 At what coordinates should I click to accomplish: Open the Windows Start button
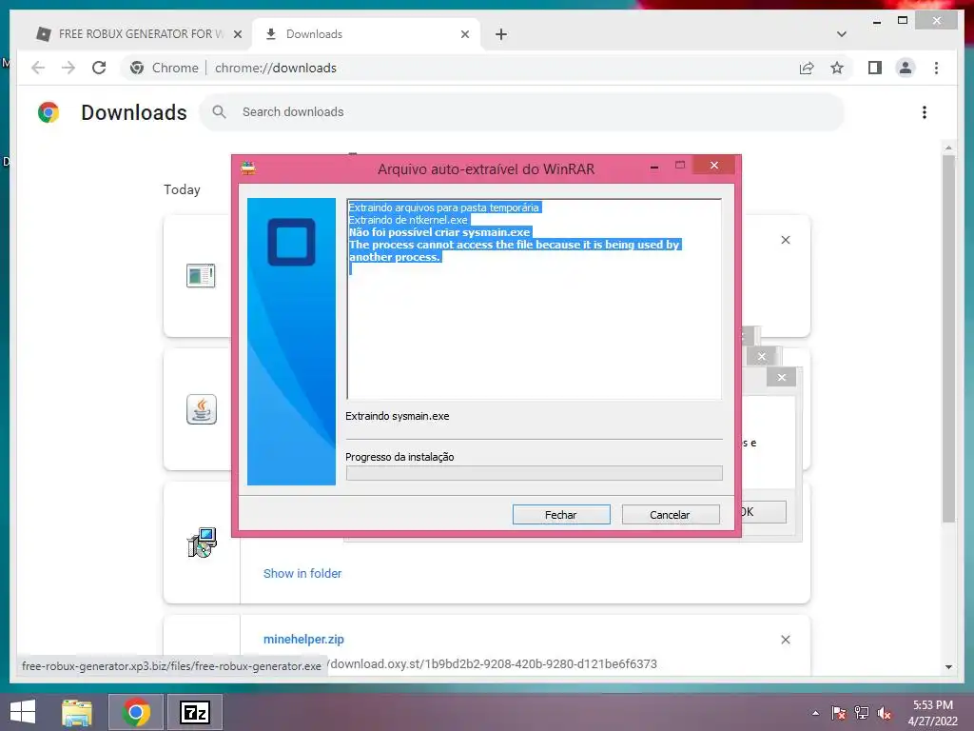click(23, 712)
